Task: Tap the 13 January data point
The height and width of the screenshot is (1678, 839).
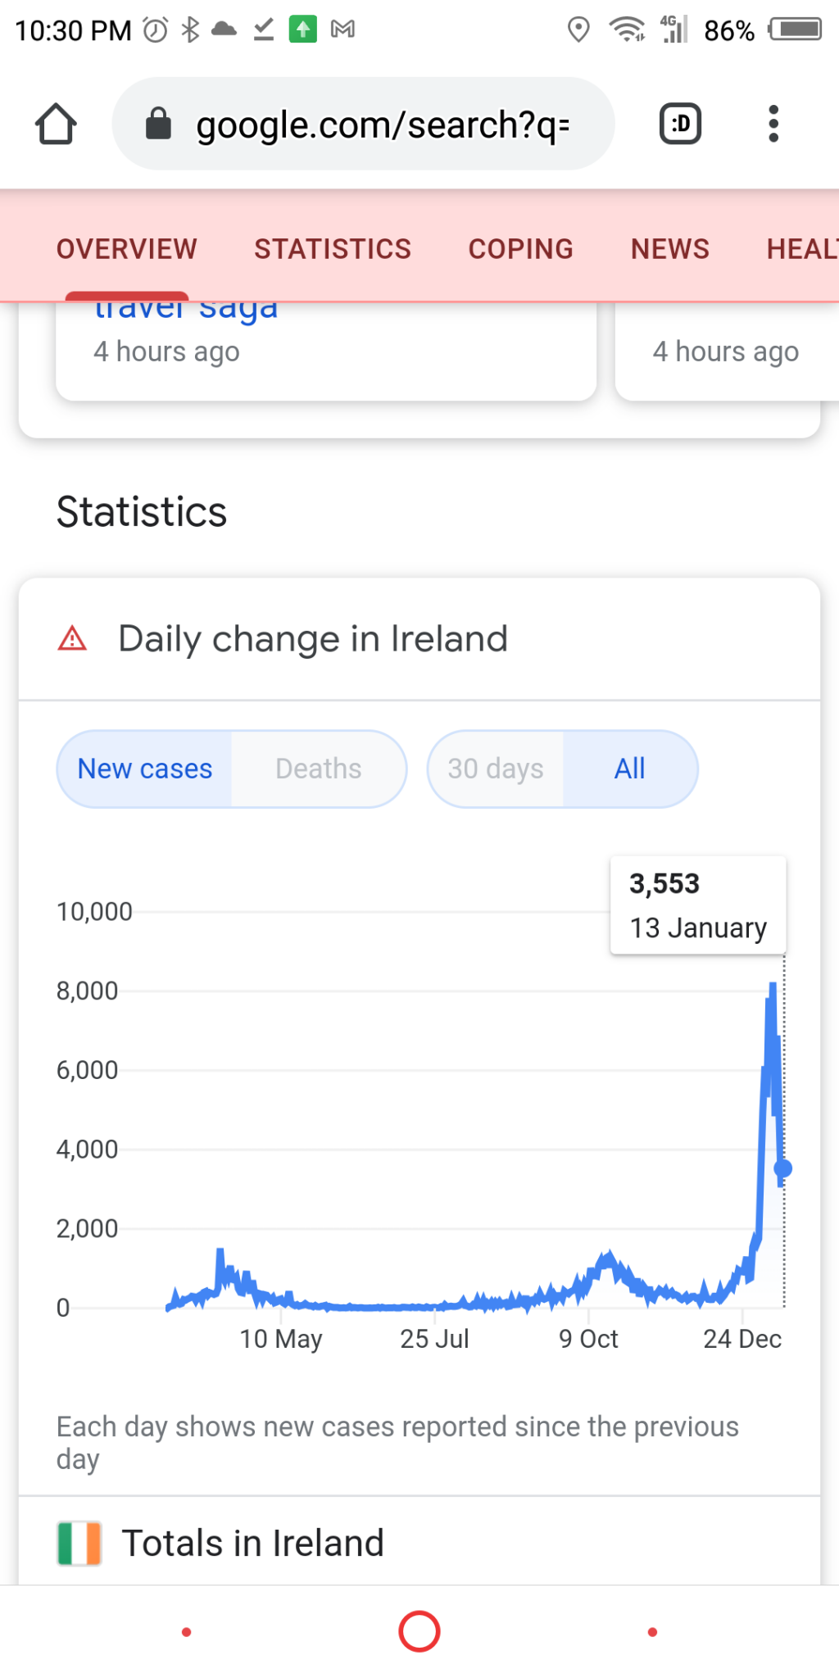Action: click(783, 1168)
